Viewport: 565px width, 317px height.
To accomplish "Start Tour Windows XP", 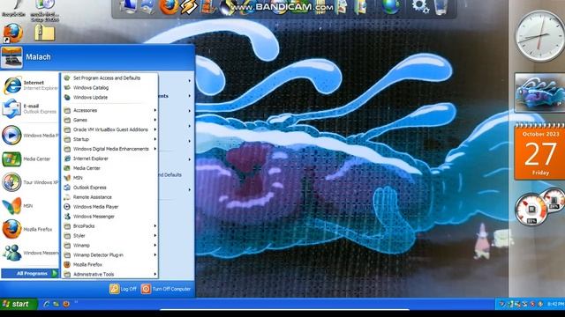I will 30,182.
